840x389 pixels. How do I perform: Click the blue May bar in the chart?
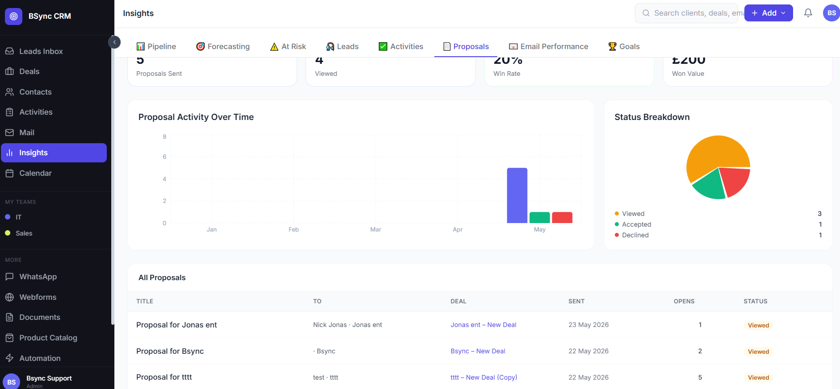coord(517,195)
